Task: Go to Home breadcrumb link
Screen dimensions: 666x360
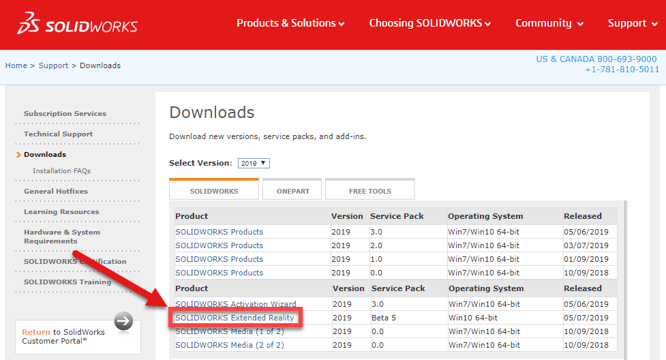Action: pos(16,65)
